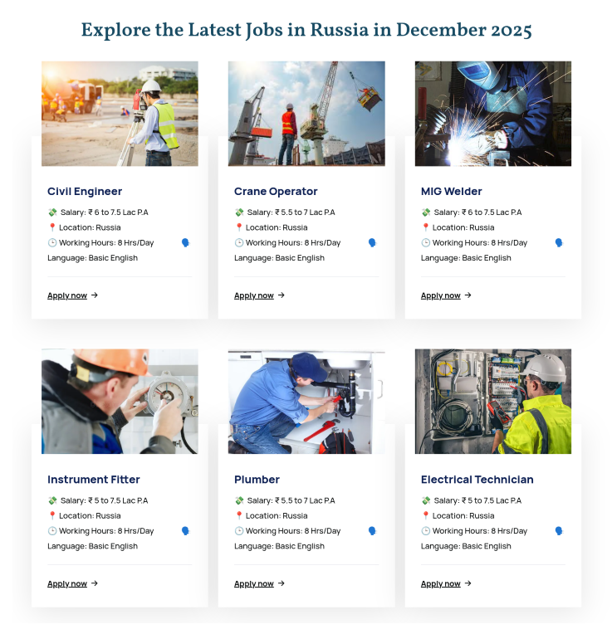Click the location pin in MIG Welder card

[x=425, y=227]
